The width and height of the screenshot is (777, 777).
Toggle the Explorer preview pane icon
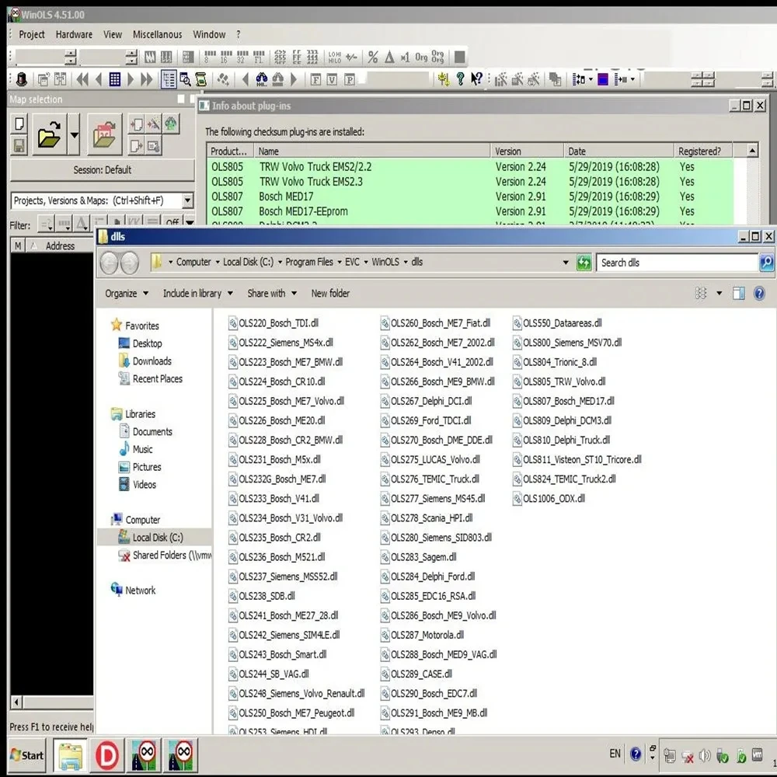[x=738, y=294]
